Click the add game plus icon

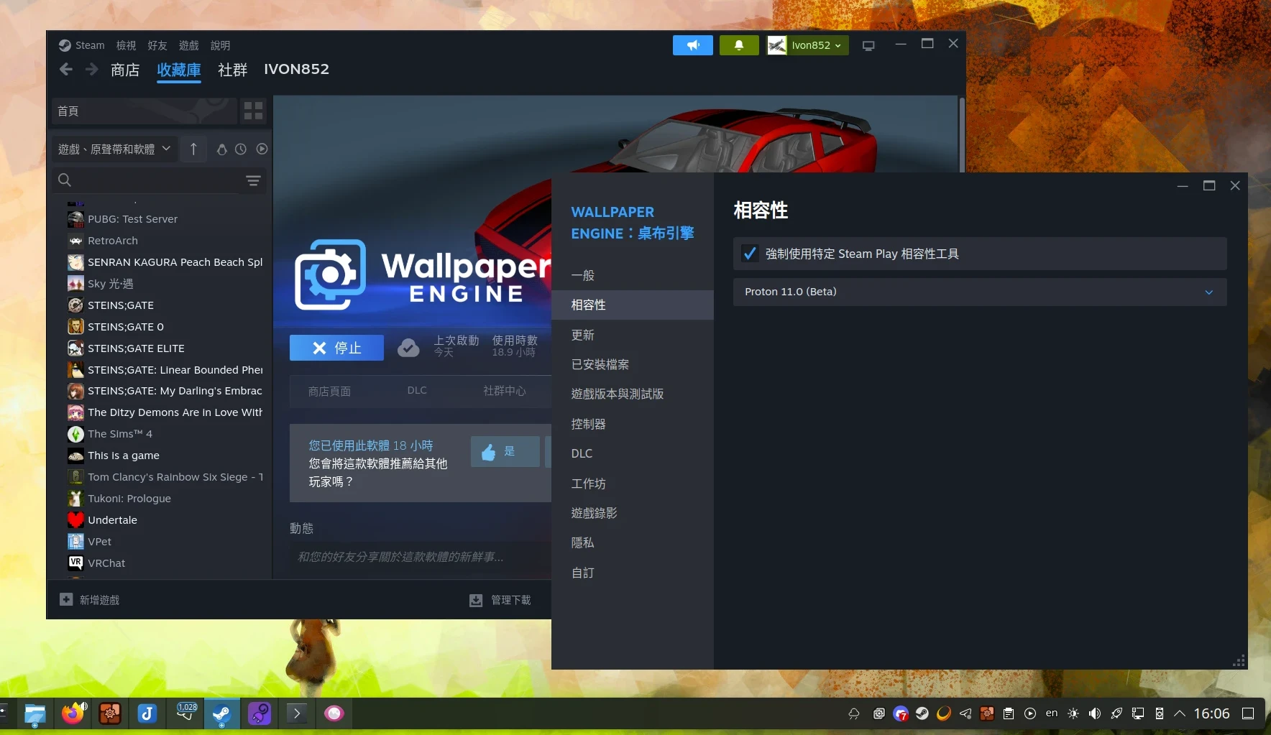point(66,599)
